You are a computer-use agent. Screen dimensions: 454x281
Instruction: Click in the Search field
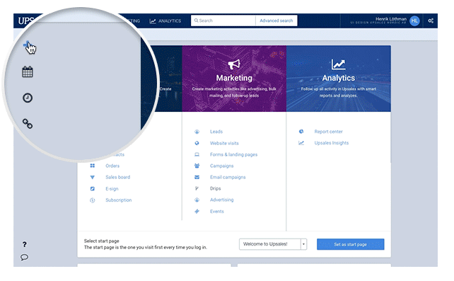223,21
